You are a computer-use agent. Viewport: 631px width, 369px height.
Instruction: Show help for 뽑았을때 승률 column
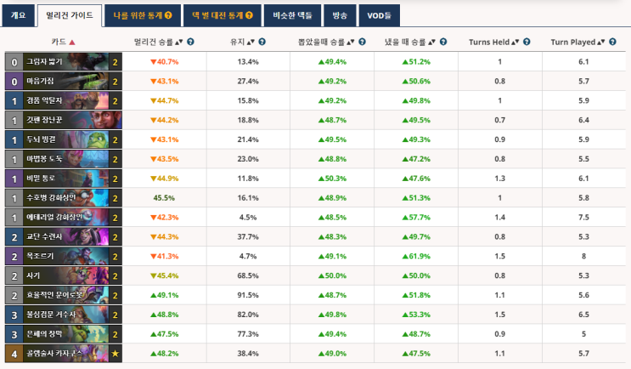click(x=362, y=42)
